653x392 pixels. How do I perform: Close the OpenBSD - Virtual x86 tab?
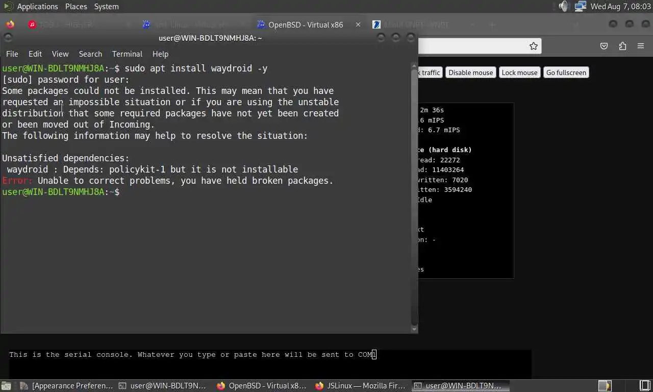click(x=358, y=24)
